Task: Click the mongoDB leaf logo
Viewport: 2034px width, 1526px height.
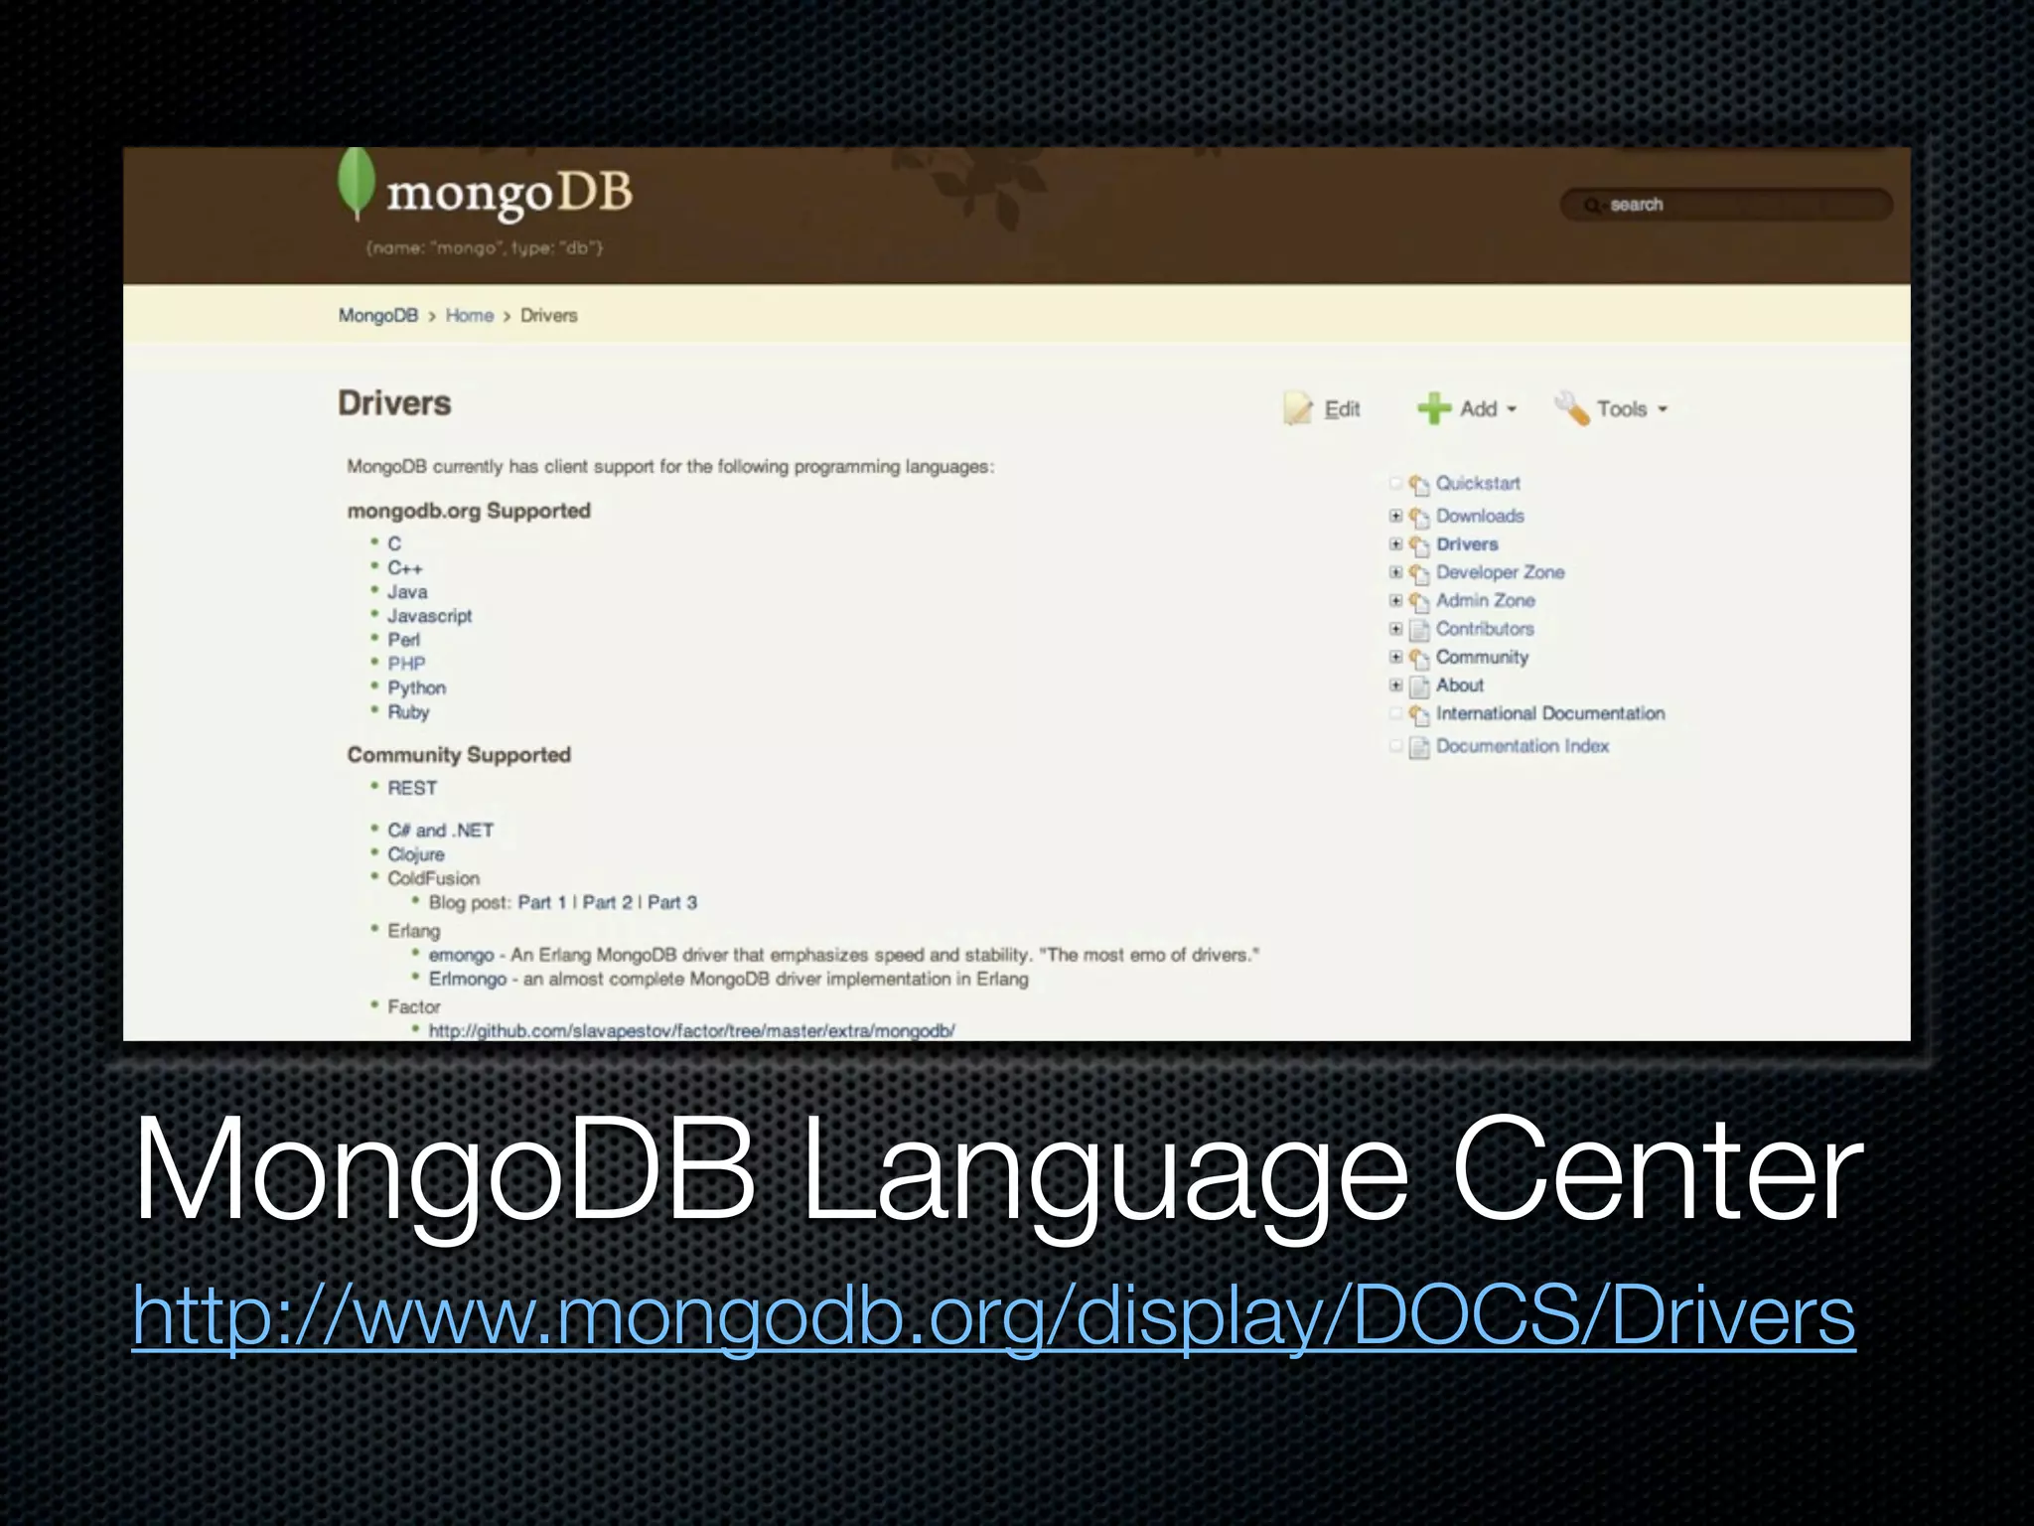Action: coord(356,184)
